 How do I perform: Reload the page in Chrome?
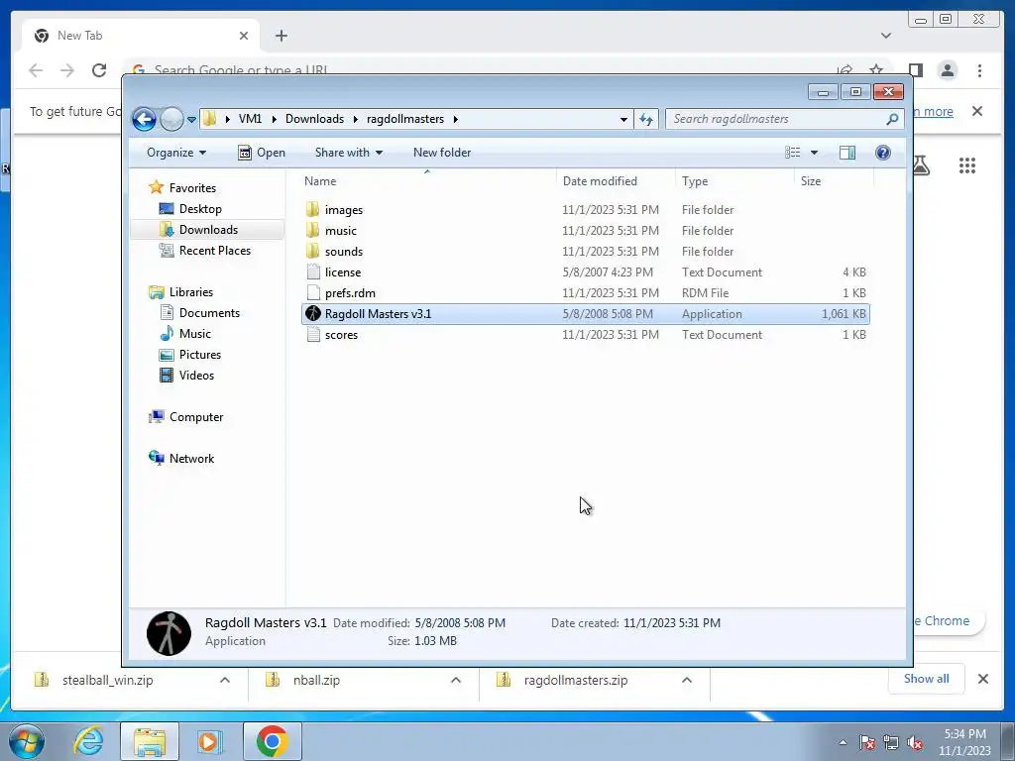[99, 70]
